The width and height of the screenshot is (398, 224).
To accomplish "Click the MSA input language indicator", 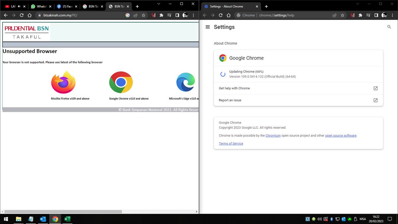I will point(363,219).
